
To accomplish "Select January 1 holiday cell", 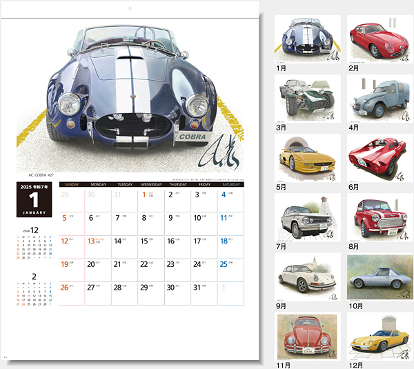I will (x=152, y=201).
